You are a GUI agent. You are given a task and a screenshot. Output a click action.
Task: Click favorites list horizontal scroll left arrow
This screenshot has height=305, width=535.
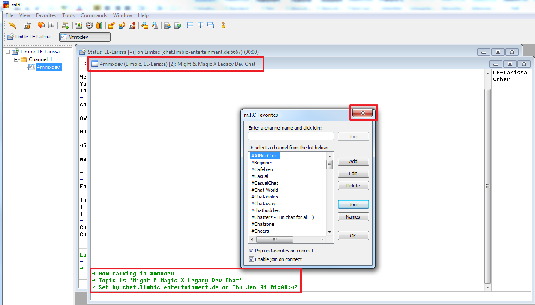252,239
